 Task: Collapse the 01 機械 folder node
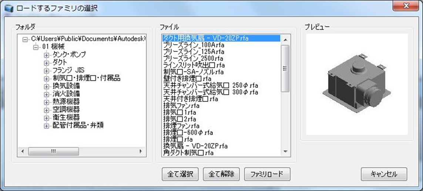[36, 47]
